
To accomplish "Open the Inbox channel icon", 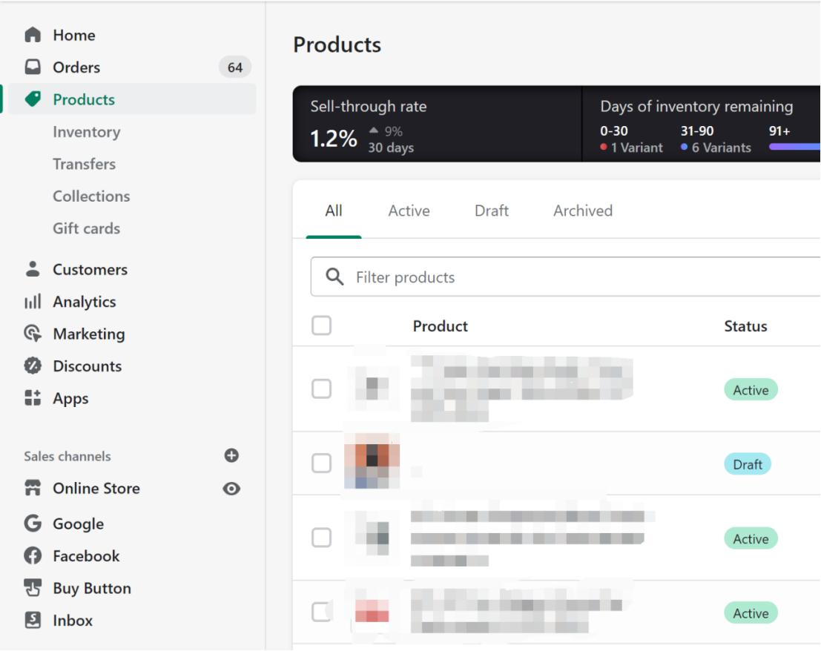I will tap(31, 620).
